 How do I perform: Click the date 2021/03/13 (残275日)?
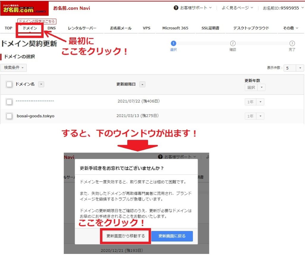pyautogui.click(x=138, y=116)
